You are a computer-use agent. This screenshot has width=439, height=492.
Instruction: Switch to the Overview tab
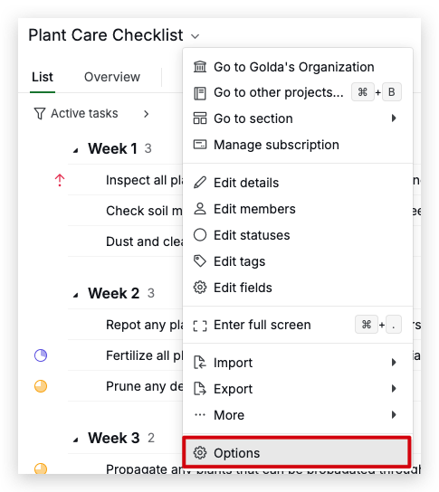point(112,77)
